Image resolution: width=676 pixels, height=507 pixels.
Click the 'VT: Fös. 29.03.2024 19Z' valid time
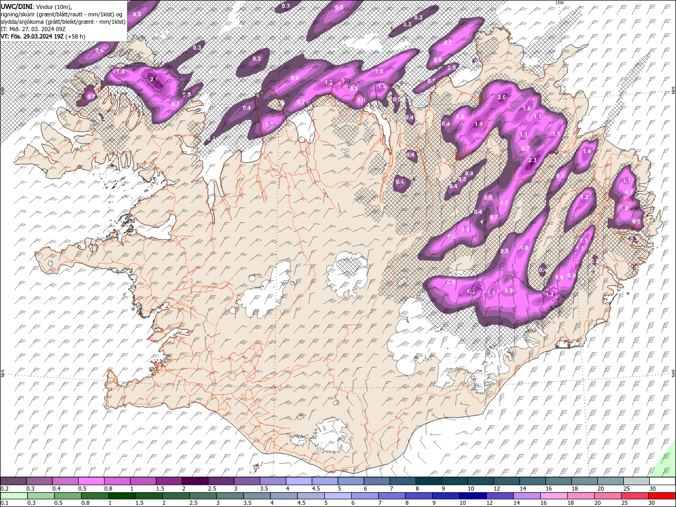32,36
